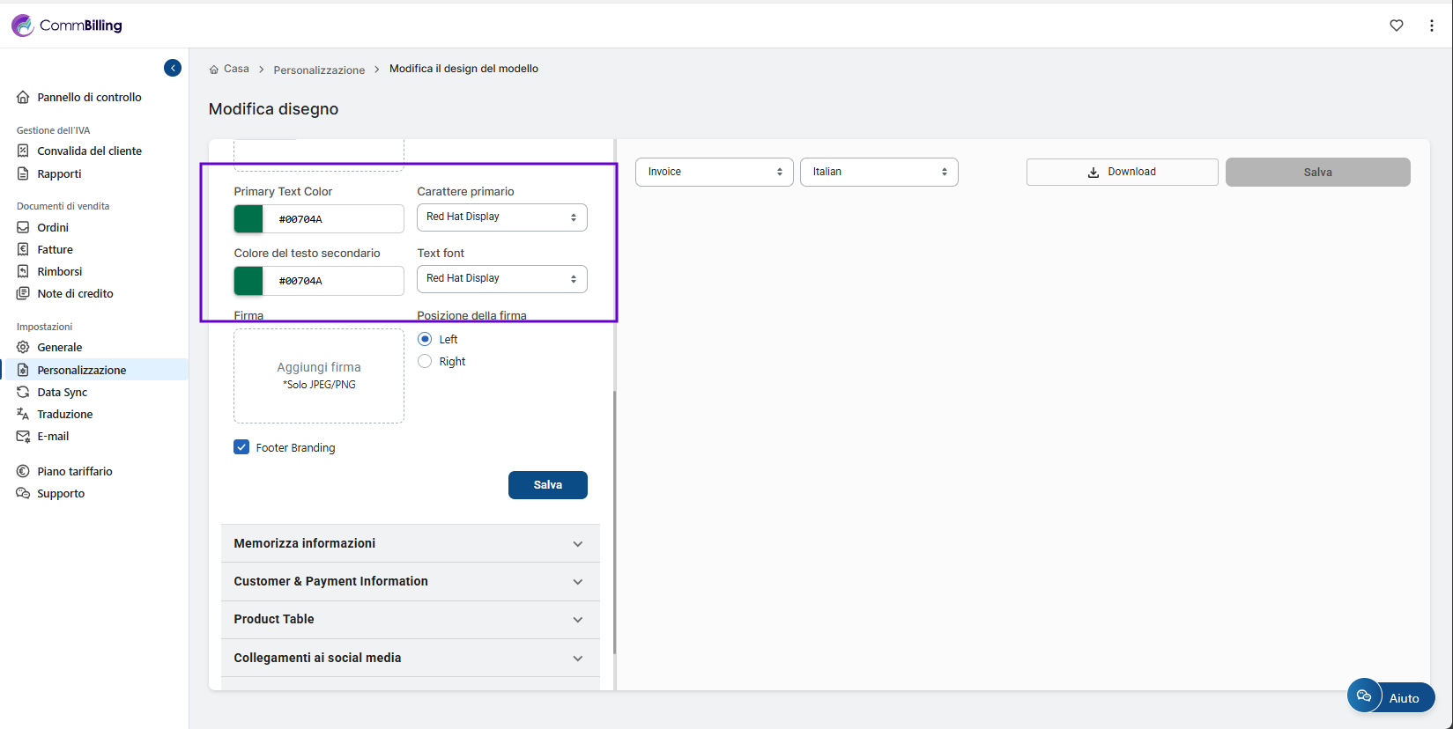Click the home icon in breadcrumb
Viewport: 1453px width, 729px height.
214,70
